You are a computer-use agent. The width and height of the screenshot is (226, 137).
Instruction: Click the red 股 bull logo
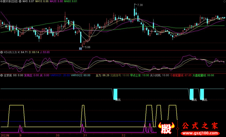(166, 129)
